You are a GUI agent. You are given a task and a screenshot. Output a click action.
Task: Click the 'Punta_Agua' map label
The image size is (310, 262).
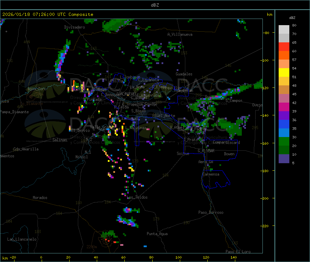point(157,234)
